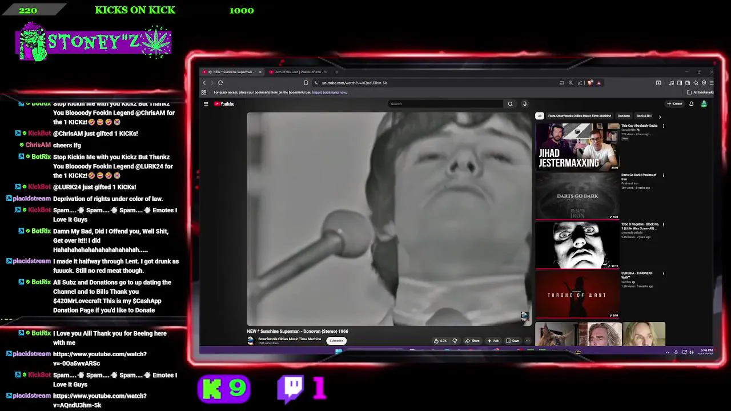Dislike the video with thumbs-down button

pos(455,341)
